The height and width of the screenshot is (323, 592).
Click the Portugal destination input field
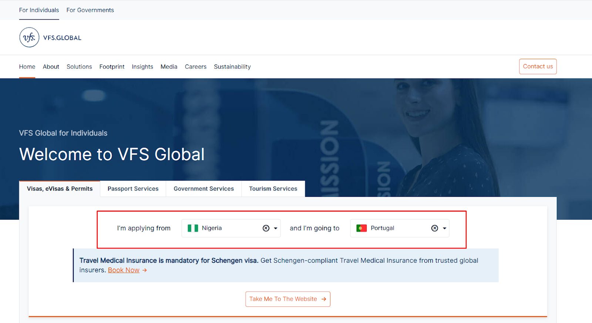click(400, 228)
